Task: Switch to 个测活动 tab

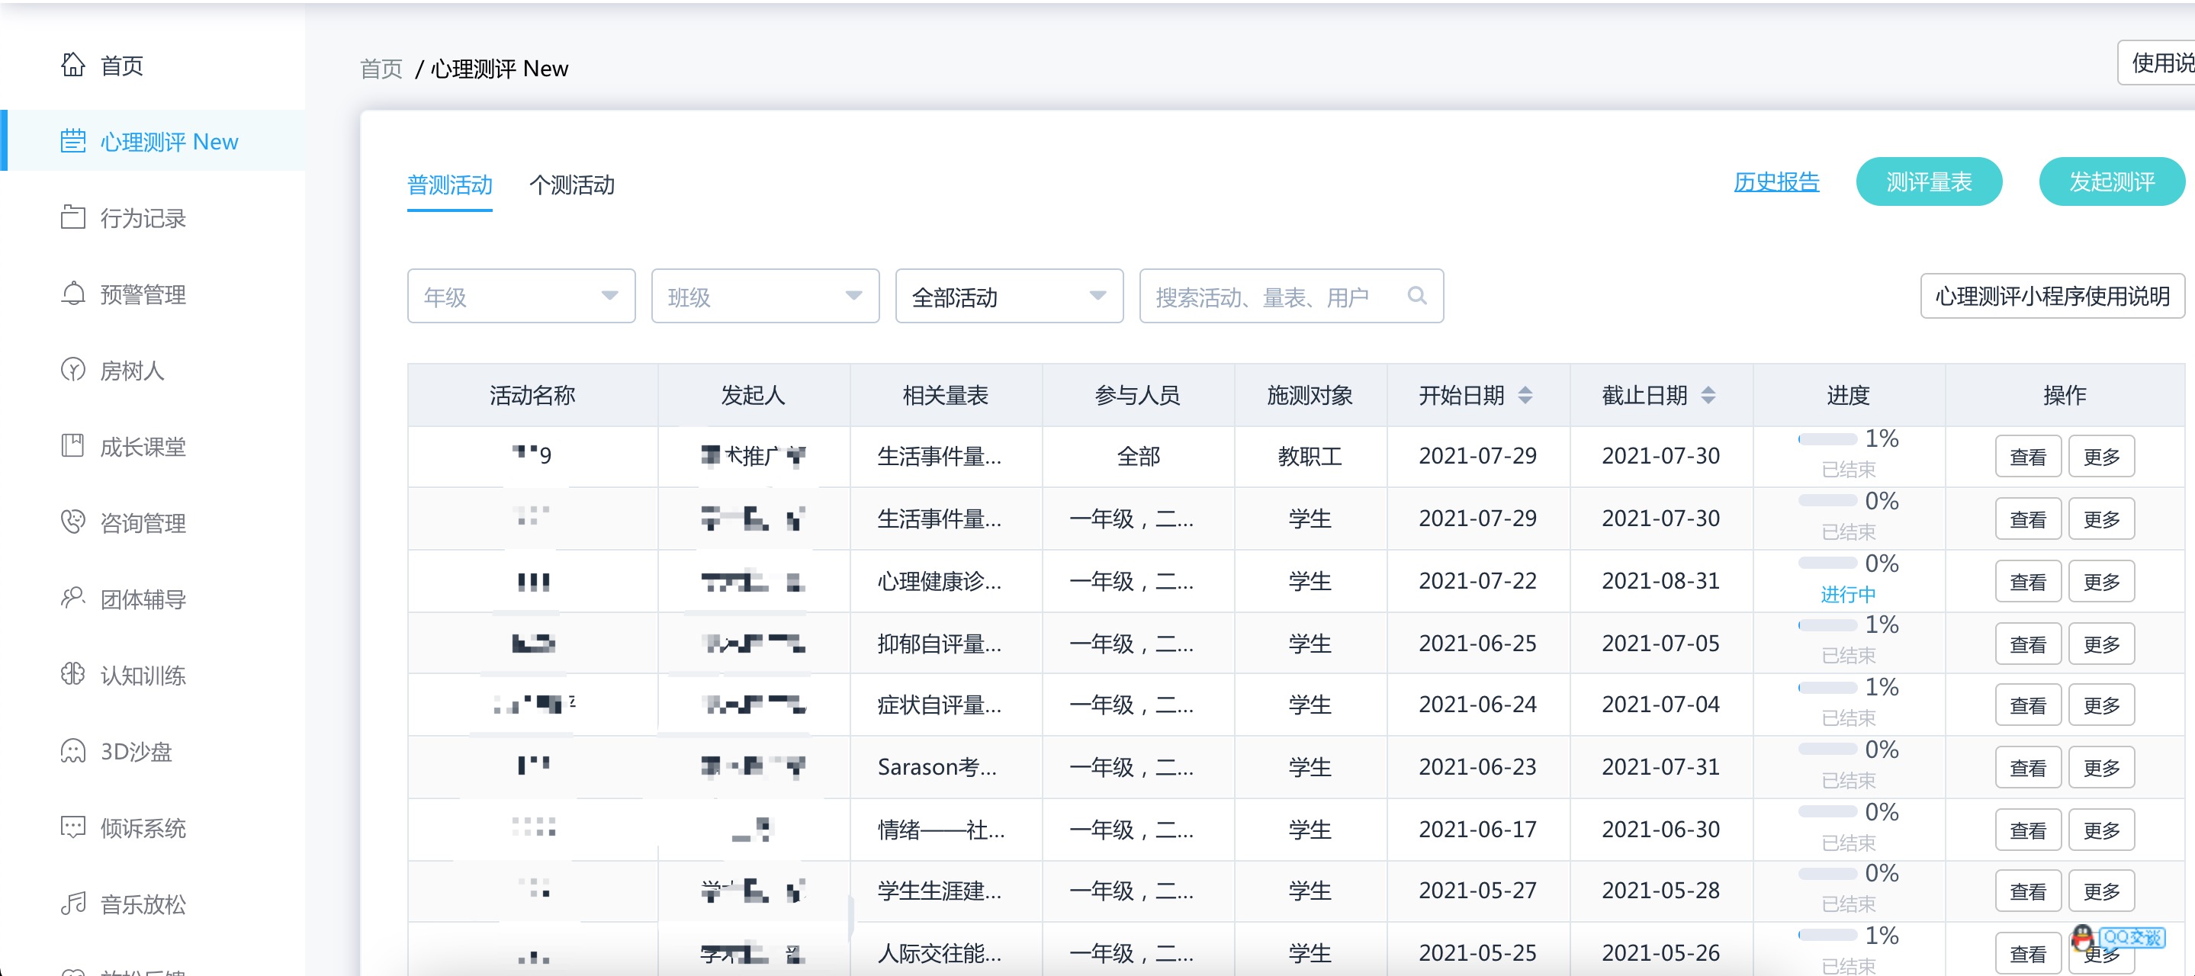Action: point(571,185)
